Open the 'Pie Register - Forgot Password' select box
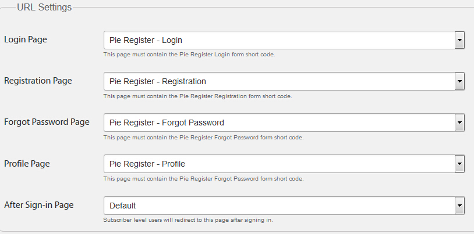 click(x=278, y=123)
